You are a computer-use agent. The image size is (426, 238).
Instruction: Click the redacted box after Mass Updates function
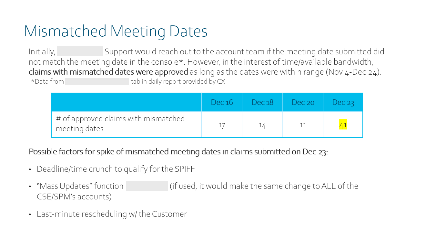pyautogui.click(x=147, y=186)
